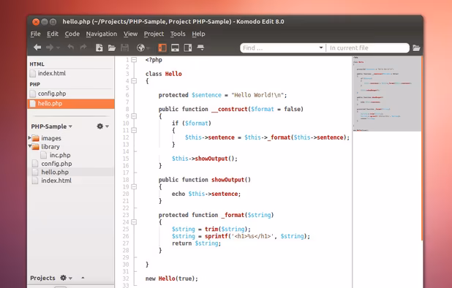
Task: Toggle the bottom pane visibility icon
Action: click(175, 48)
